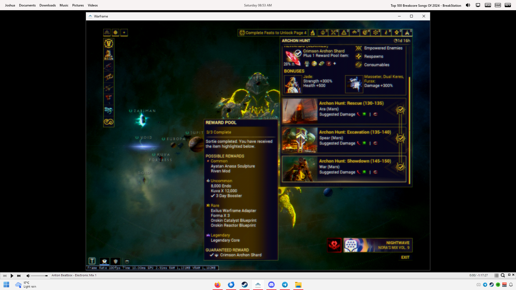Open the snowflake-shaped icon with badge 2
516x290 pixels.
(x=376, y=32)
